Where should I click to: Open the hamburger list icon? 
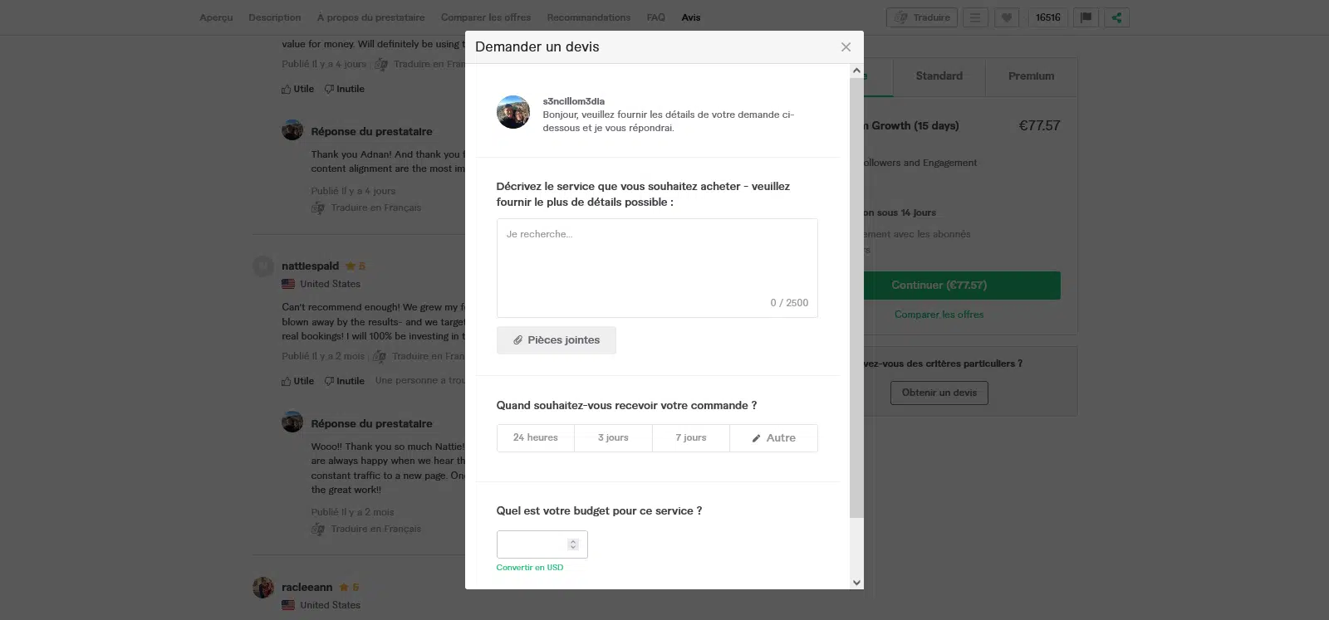pos(975,17)
